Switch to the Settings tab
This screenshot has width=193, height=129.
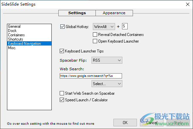pos(77,13)
